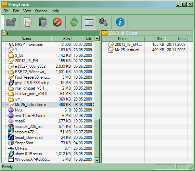Screen dimensions: 195x171
Task: Click the left panel scrollbar down arrow
Action: pos(97,160)
